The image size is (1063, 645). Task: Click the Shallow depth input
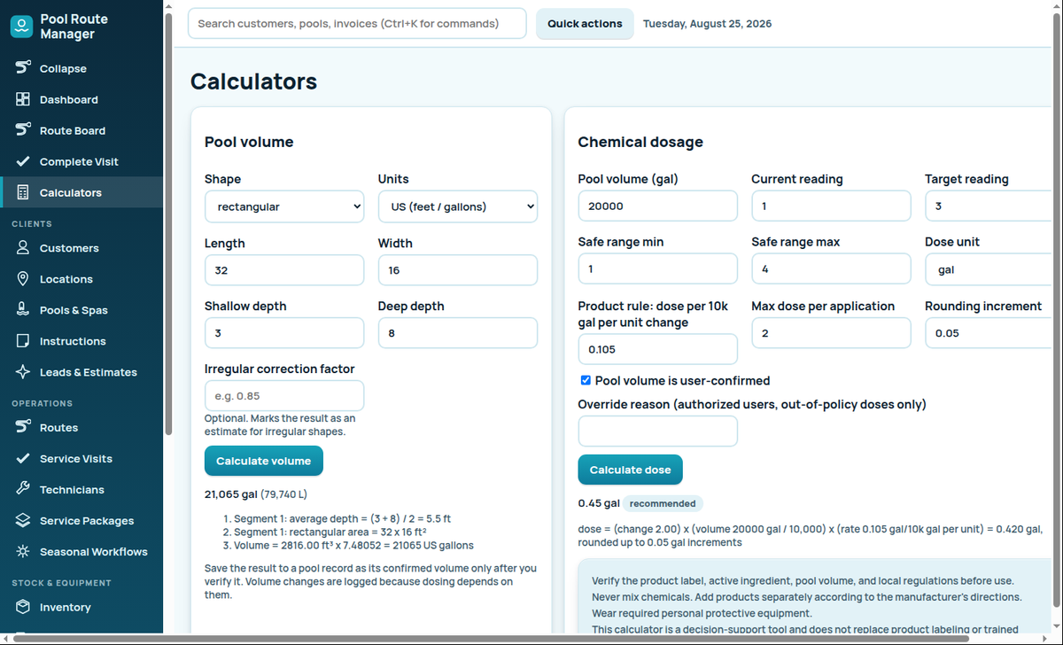tap(284, 333)
